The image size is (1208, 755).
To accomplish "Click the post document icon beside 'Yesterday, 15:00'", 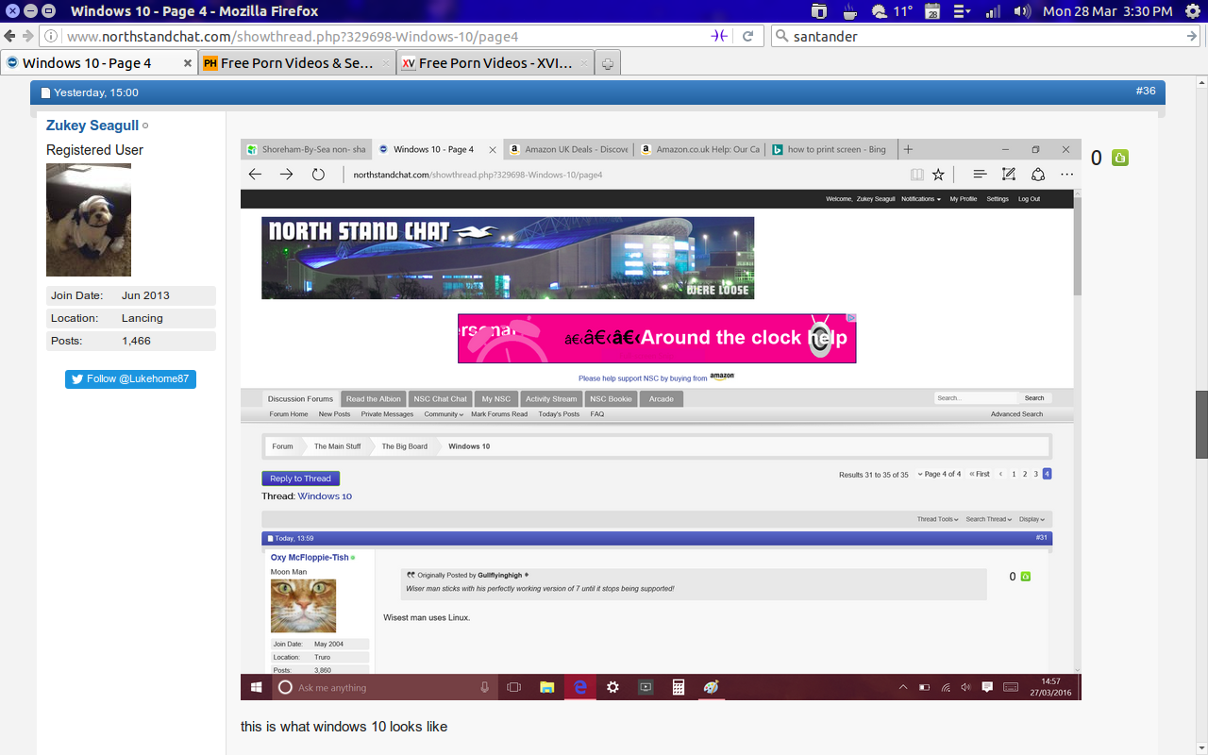I will click(45, 92).
